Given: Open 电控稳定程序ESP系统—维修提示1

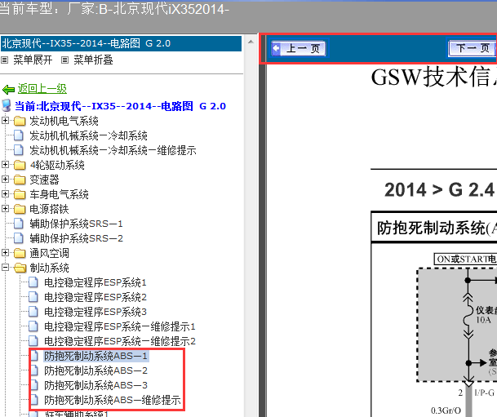Looking at the screenshot, I should [x=120, y=326].
